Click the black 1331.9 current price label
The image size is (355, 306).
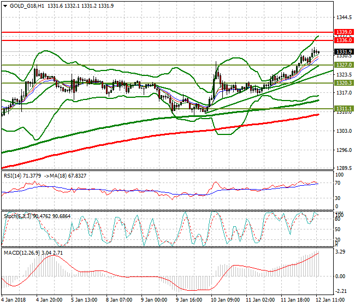[x=344, y=52]
